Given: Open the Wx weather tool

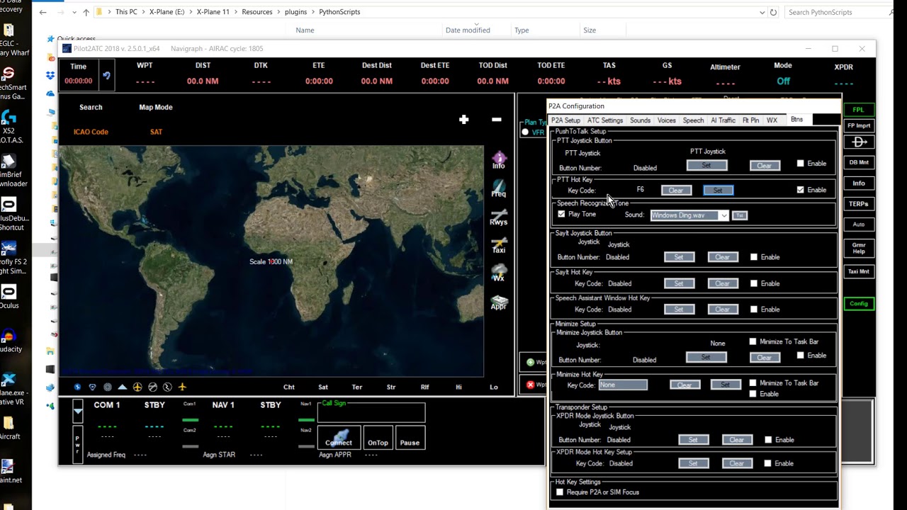Looking at the screenshot, I should (x=499, y=273).
